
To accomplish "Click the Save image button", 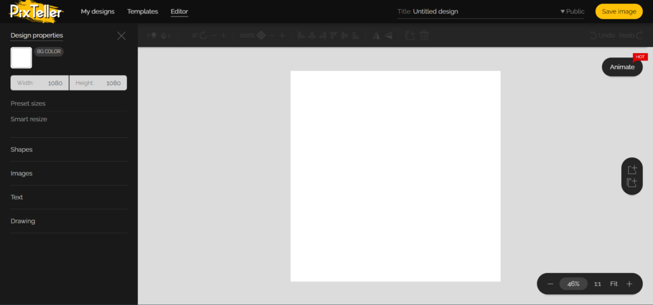I will coord(619,11).
